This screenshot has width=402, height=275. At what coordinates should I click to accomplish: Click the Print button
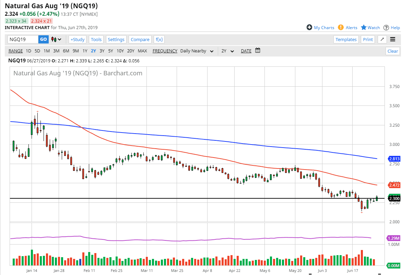(368, 39)
